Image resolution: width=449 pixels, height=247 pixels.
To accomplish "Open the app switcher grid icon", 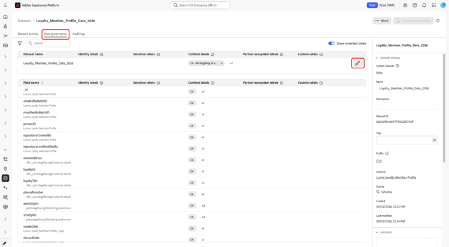I will click(433, 5).
